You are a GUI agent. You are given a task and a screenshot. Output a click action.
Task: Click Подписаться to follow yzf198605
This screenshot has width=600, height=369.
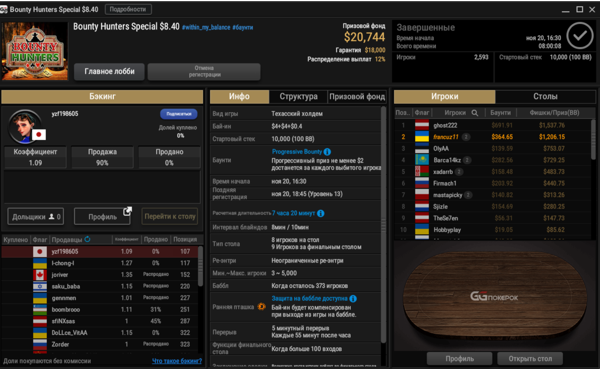[x=179, y=114]
